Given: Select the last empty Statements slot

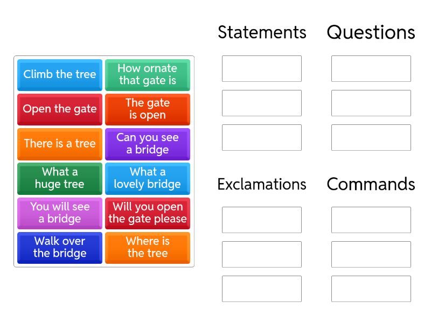Looking at the screenshot, I should [262, 138].
